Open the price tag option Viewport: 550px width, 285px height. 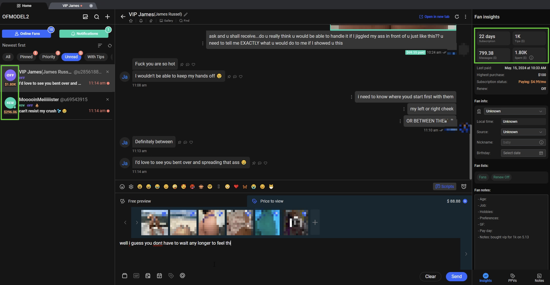click(x=171, y=275)
